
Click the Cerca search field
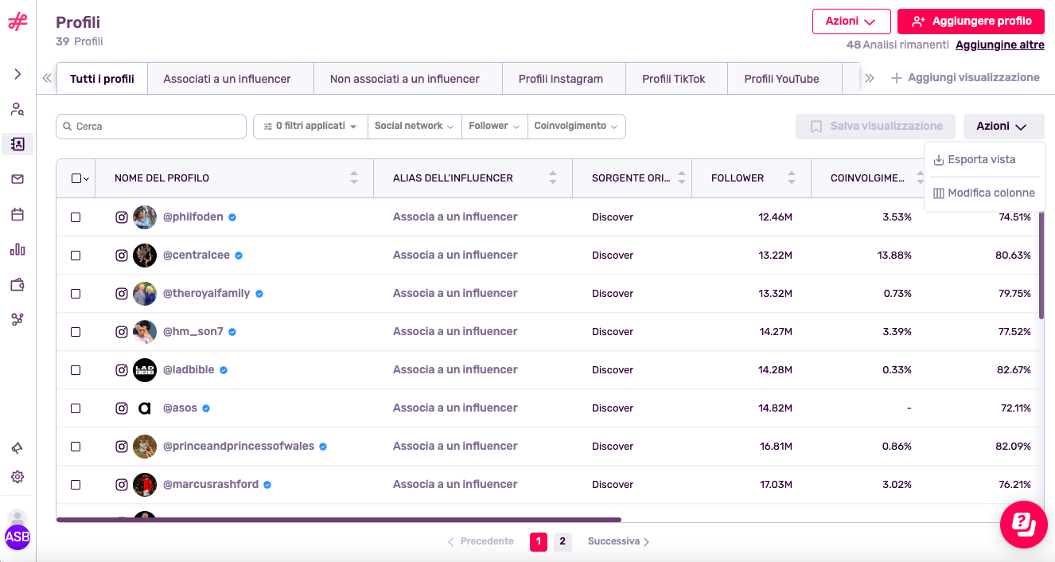click(x=151, y=127)
